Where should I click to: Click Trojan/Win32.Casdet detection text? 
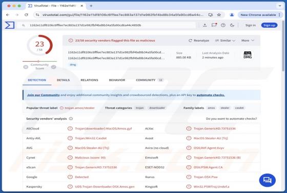pyautogui.click(x=91, y=138)
